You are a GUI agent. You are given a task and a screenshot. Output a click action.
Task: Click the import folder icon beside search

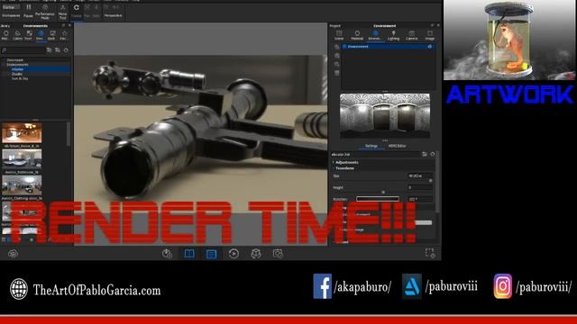[x=50, y=50]
